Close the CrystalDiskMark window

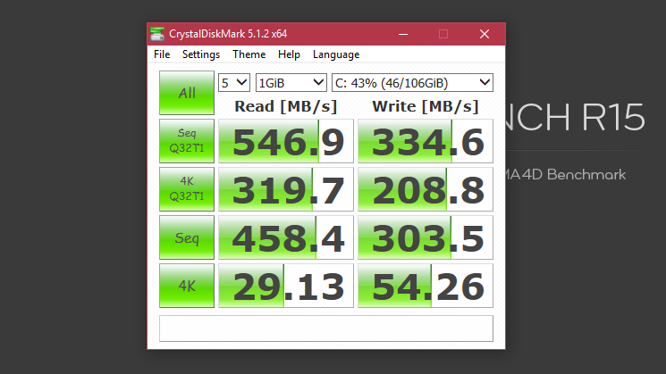coord(485,34)
